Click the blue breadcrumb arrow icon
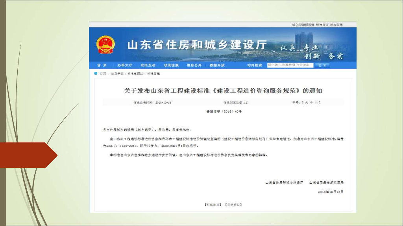403x226 pixels. pyautogui.click(x=96, y=73)
